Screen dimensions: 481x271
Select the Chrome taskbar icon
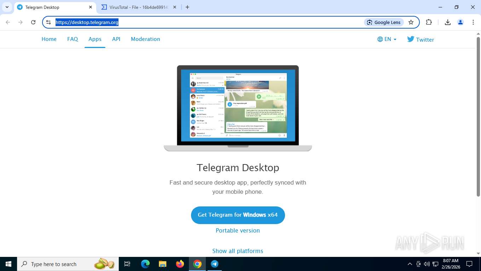[197, 264]
